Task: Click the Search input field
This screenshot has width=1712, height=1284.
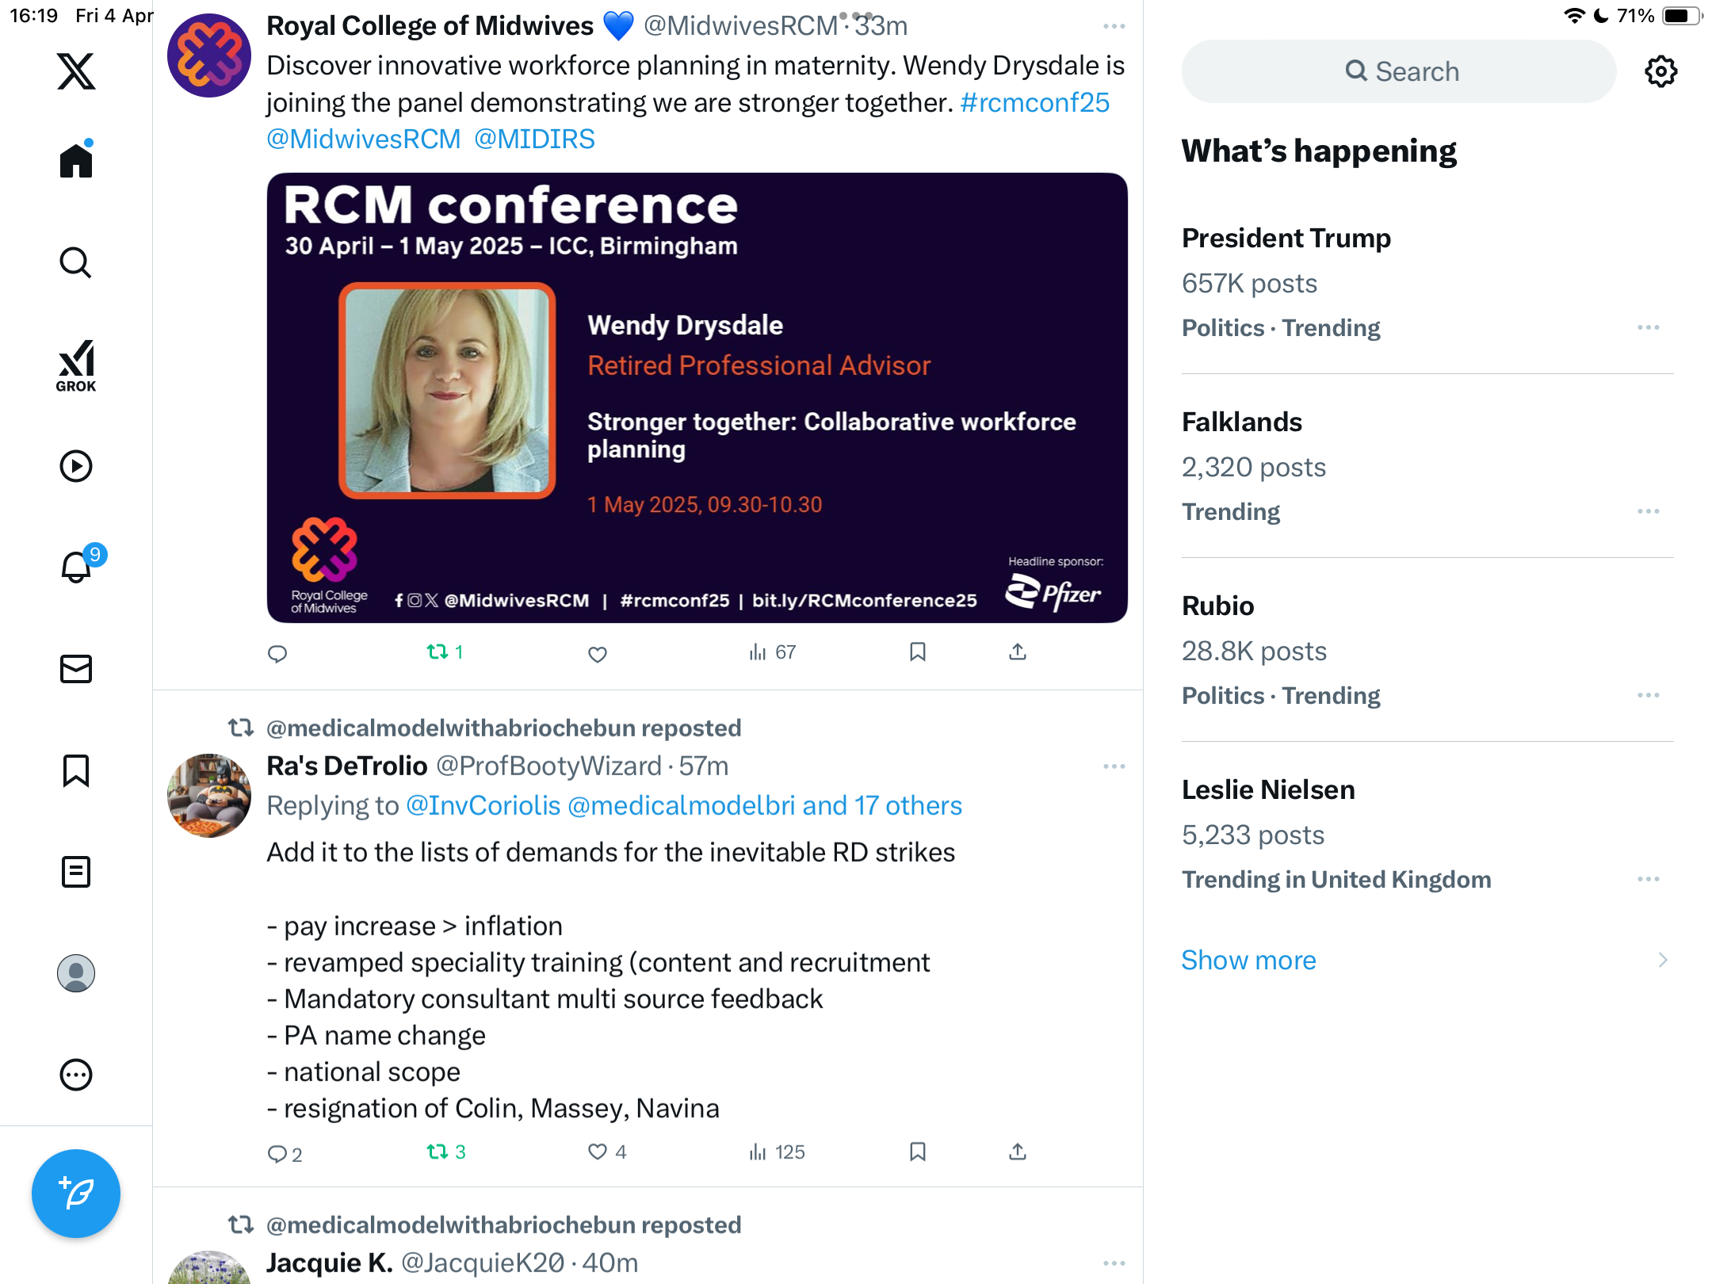Action: click(1399, 71)
